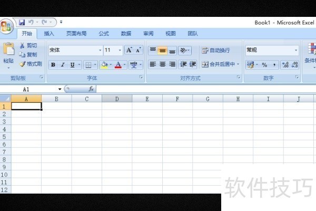Center text horizontally
The height and width of the screenshot is (211, 316).
click(x=162, y=64)
